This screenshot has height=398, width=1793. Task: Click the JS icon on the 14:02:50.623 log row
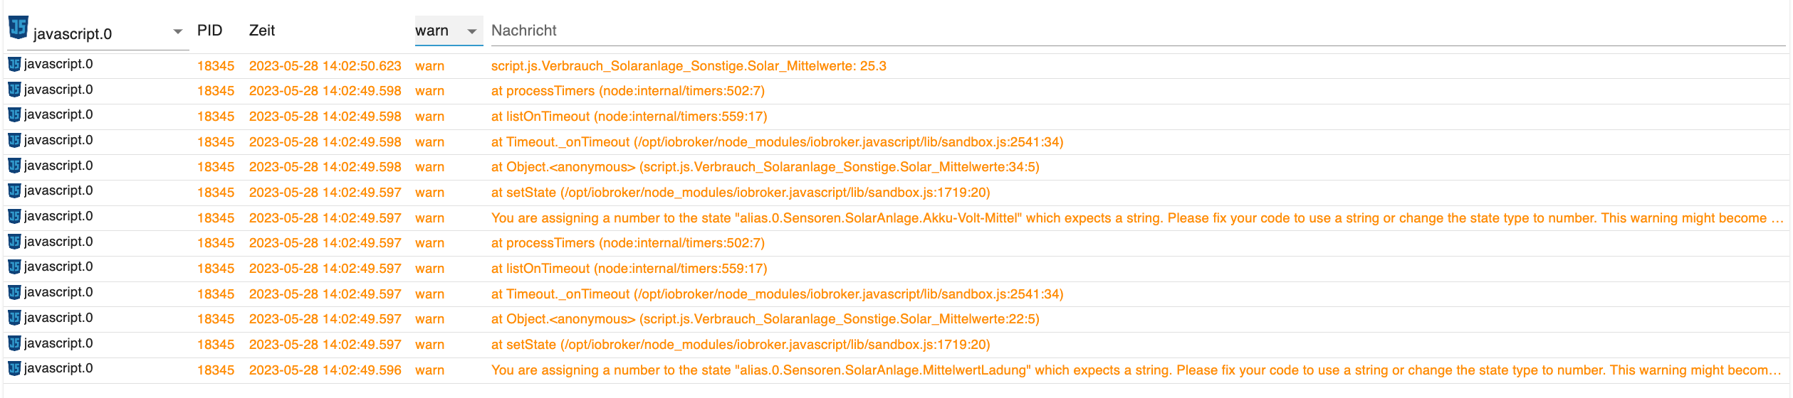pos(14,64)
